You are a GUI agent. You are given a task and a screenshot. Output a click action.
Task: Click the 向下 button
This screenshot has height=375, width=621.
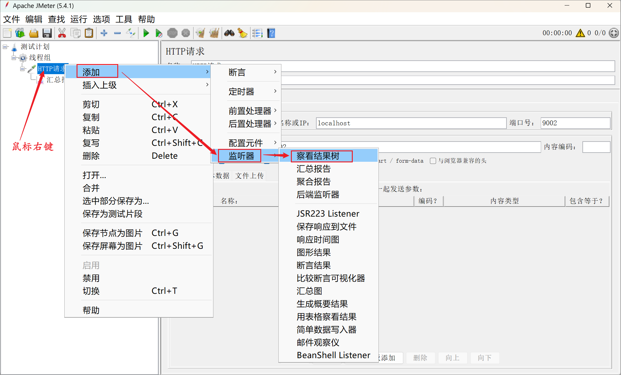coord(484,358)
